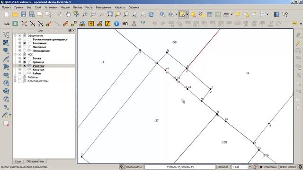
Task: Switch to the Обозреватель tab
Action: click(35, 161)
